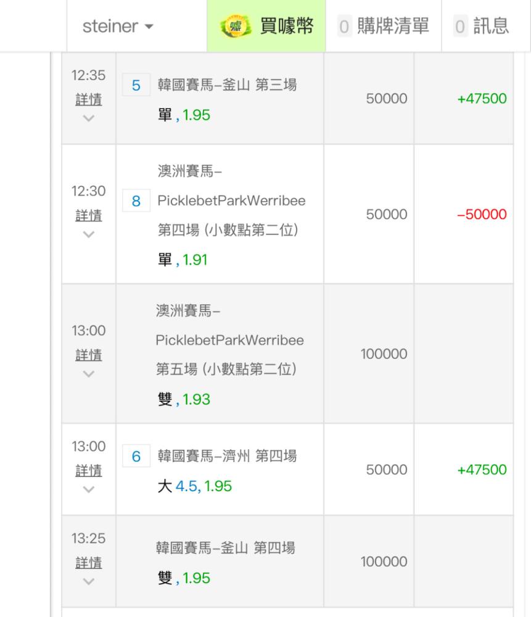Open the 購牌清單 tab

(384, 27)
